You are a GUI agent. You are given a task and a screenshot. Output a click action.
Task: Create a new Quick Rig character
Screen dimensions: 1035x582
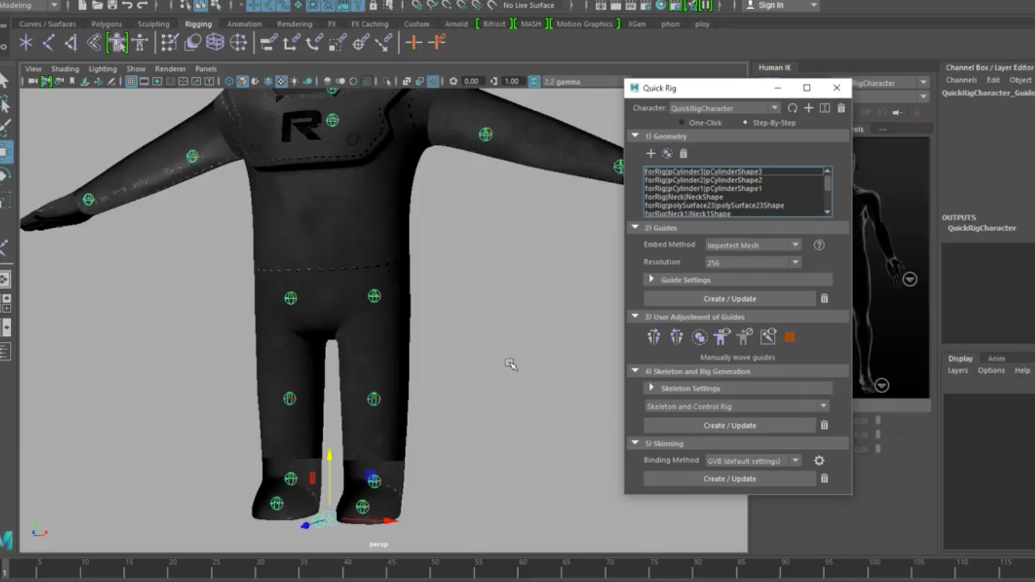point(808,108)
